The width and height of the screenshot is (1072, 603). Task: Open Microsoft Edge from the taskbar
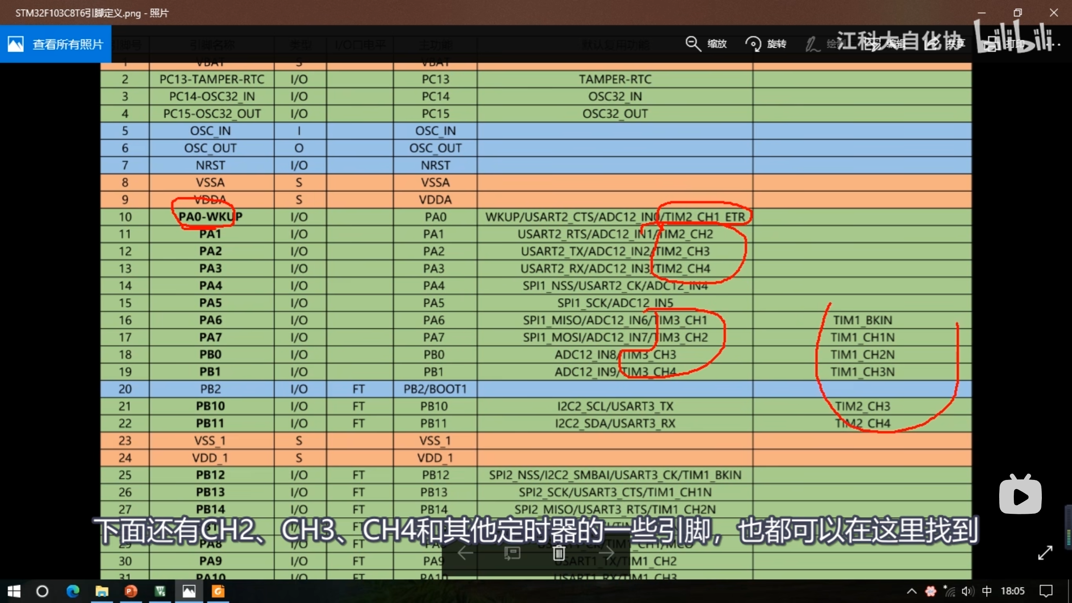click(73, 591)
